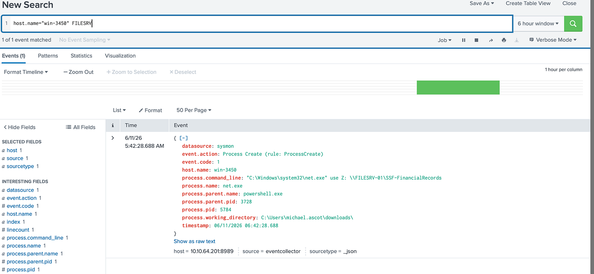Screen dimensions: 594x274
Task: Switch to Events (1) tab
Action: 14,56
